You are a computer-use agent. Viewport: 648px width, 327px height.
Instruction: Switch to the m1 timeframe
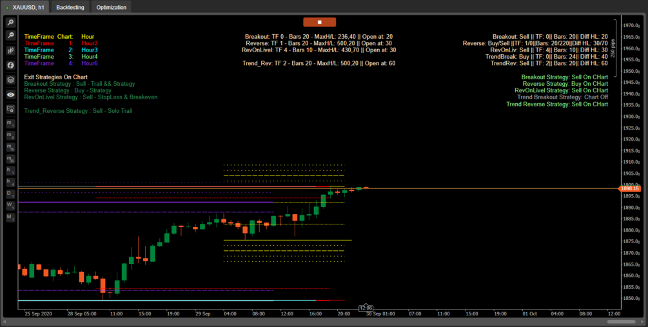point(11,124)
